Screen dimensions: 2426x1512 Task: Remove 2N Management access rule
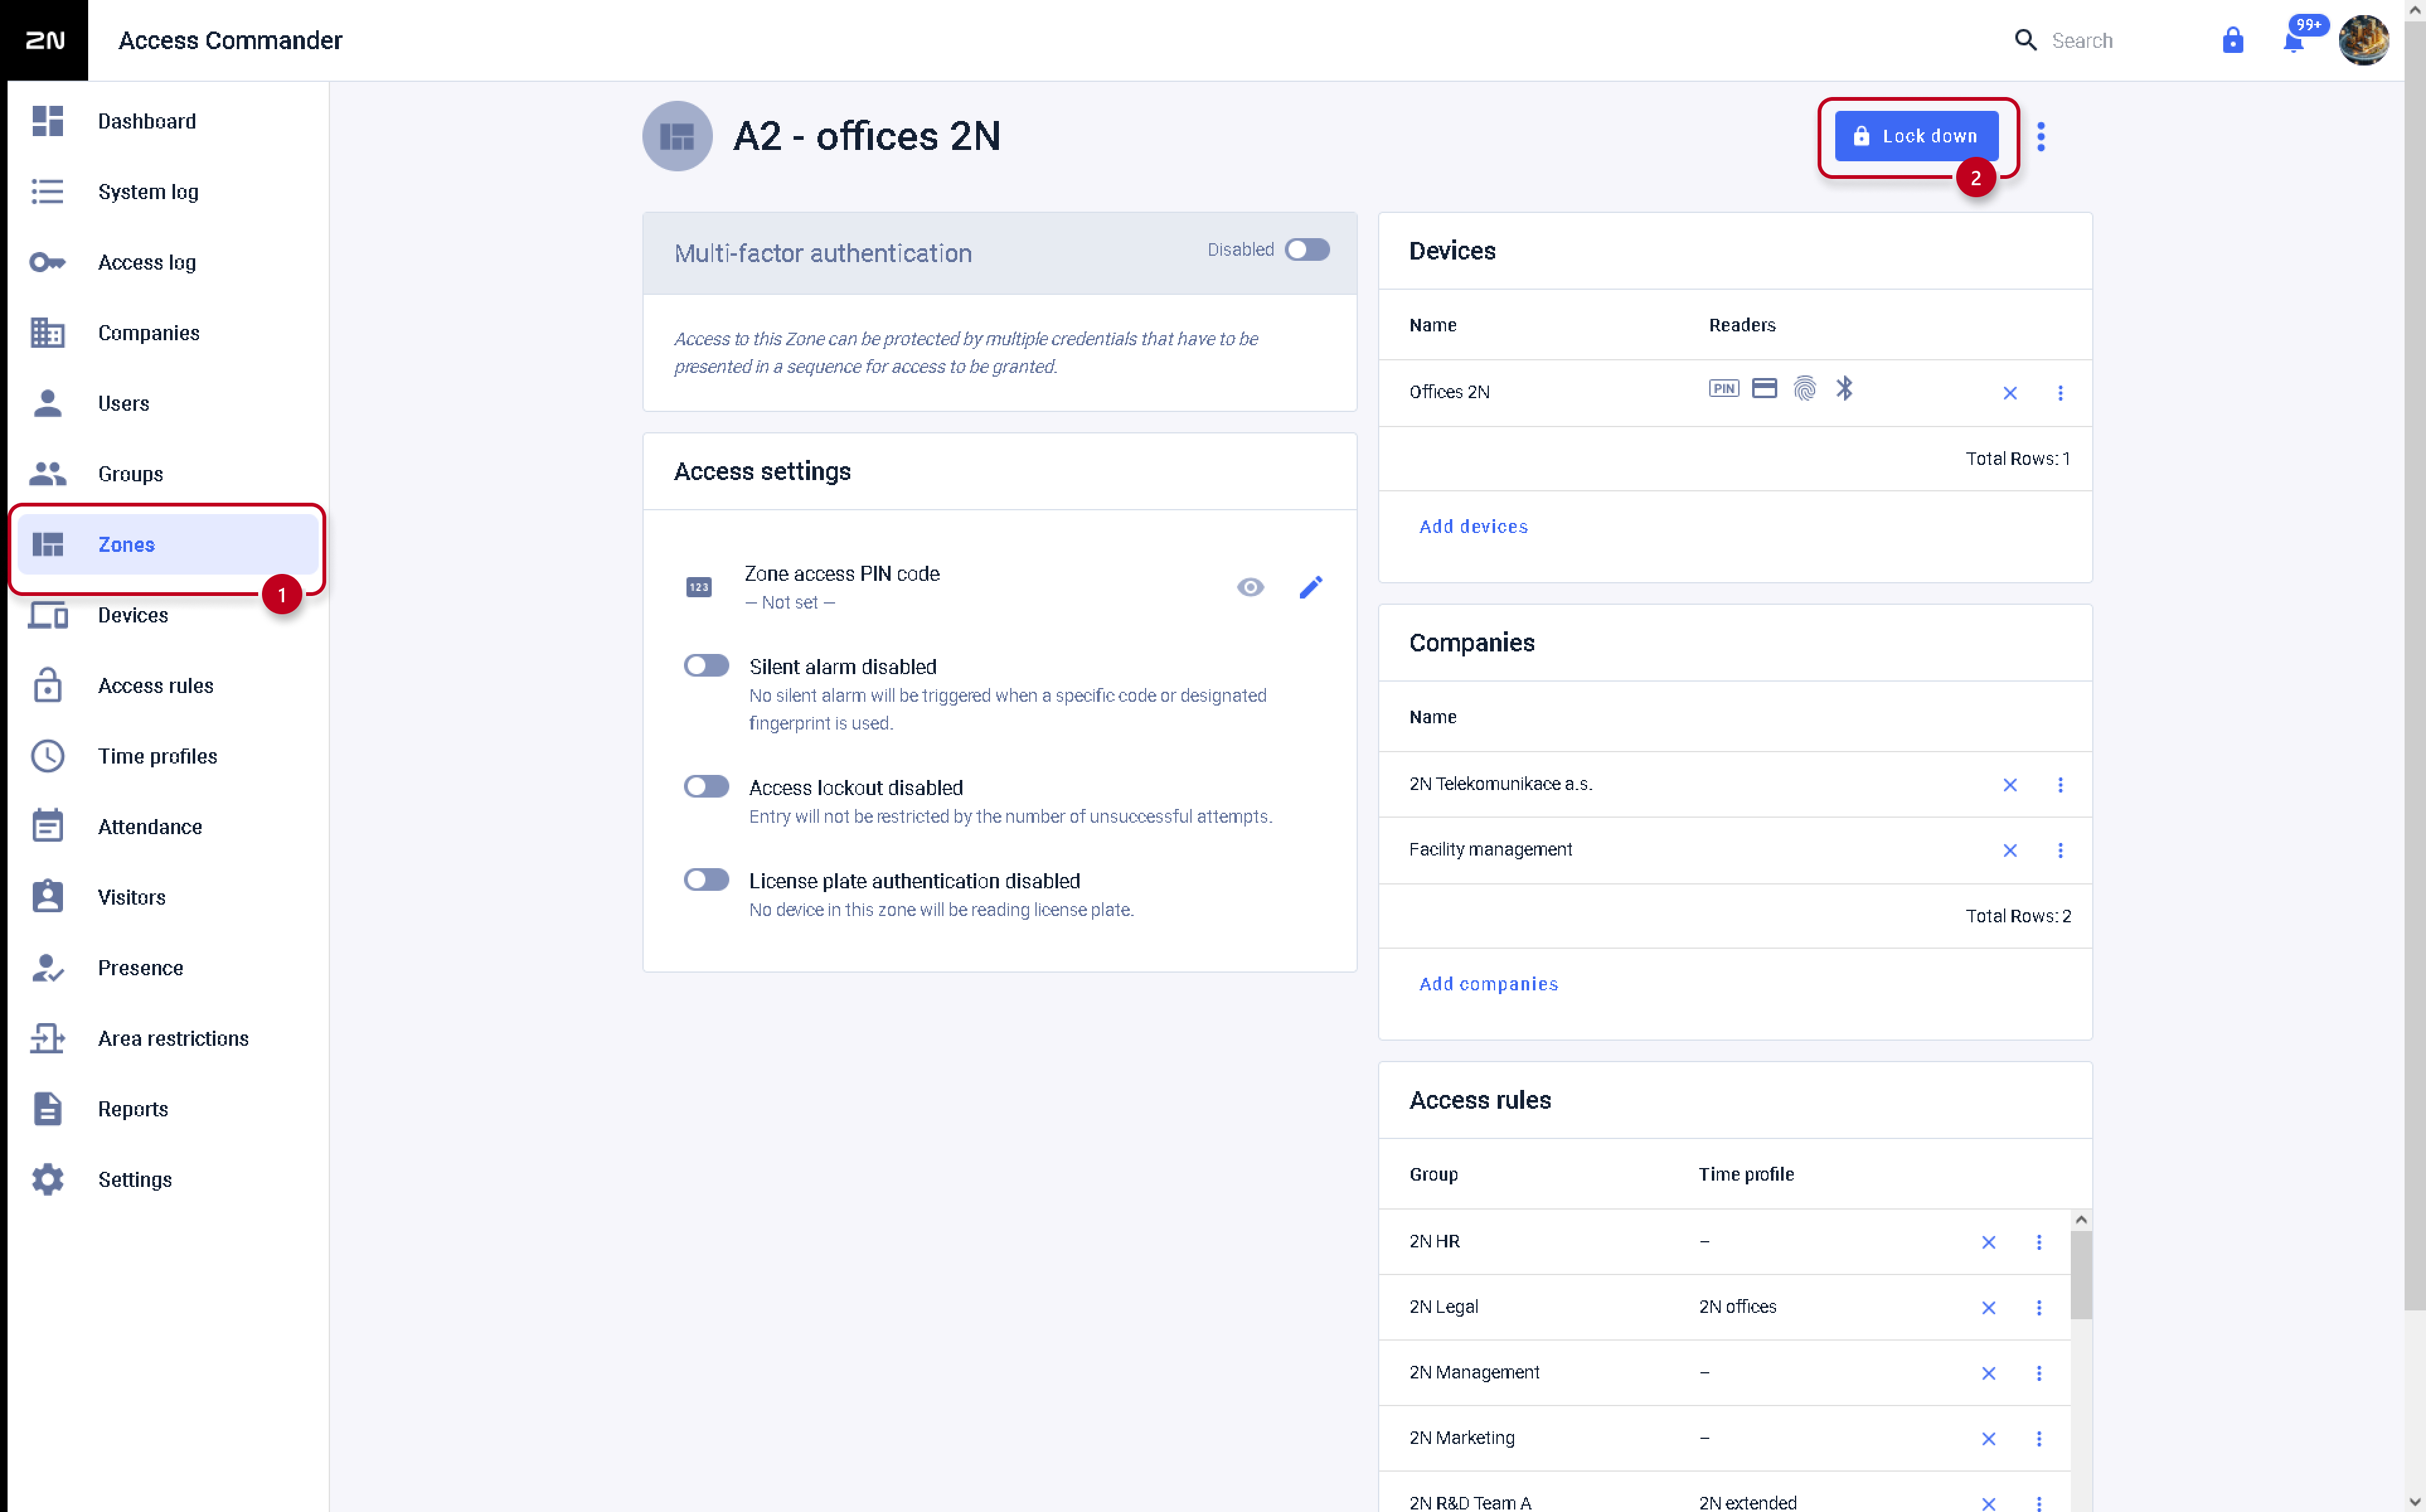pos(1988,1373)
